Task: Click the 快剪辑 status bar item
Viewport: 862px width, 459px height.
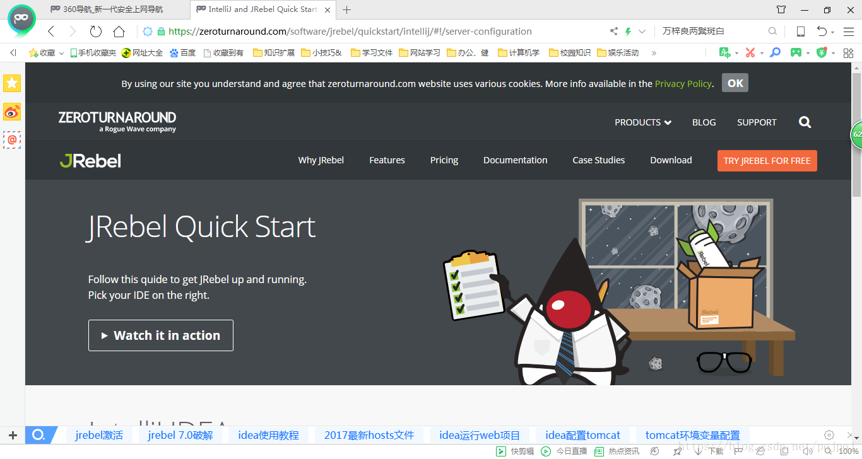Action: point(515,451)
